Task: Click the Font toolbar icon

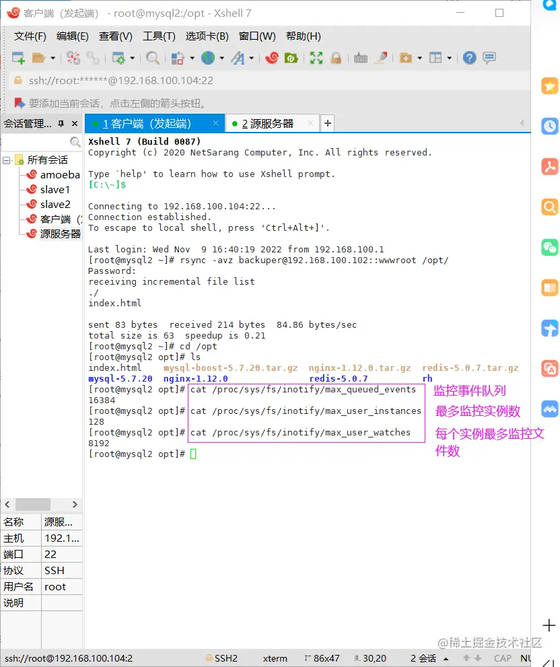Action: click(x=238, y=58)
